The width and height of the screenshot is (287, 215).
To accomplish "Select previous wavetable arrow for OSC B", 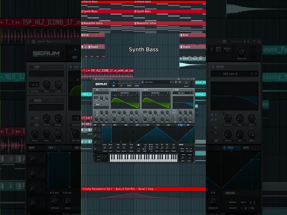I will click(x=167, y=93).
